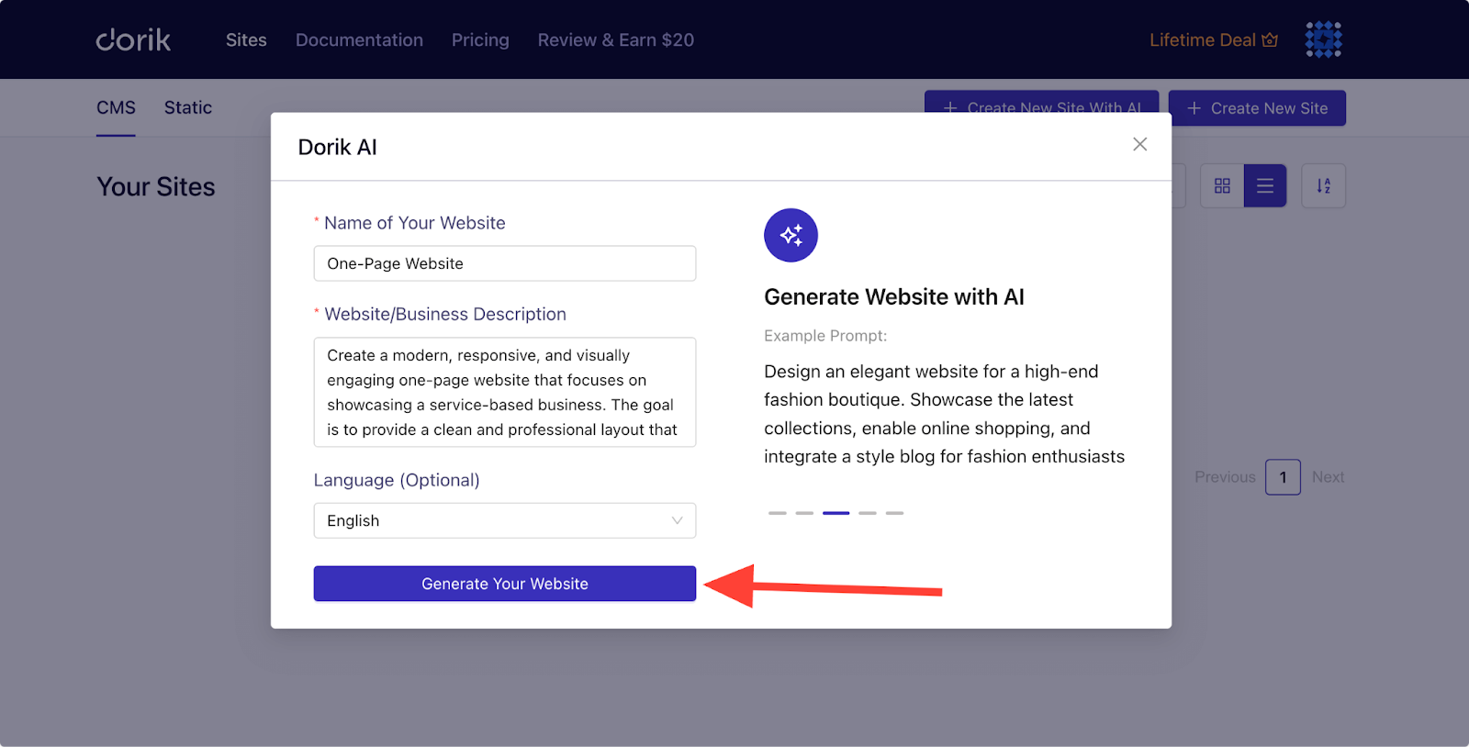Click the 'Your Sites' heading

(x=156, y=187)
